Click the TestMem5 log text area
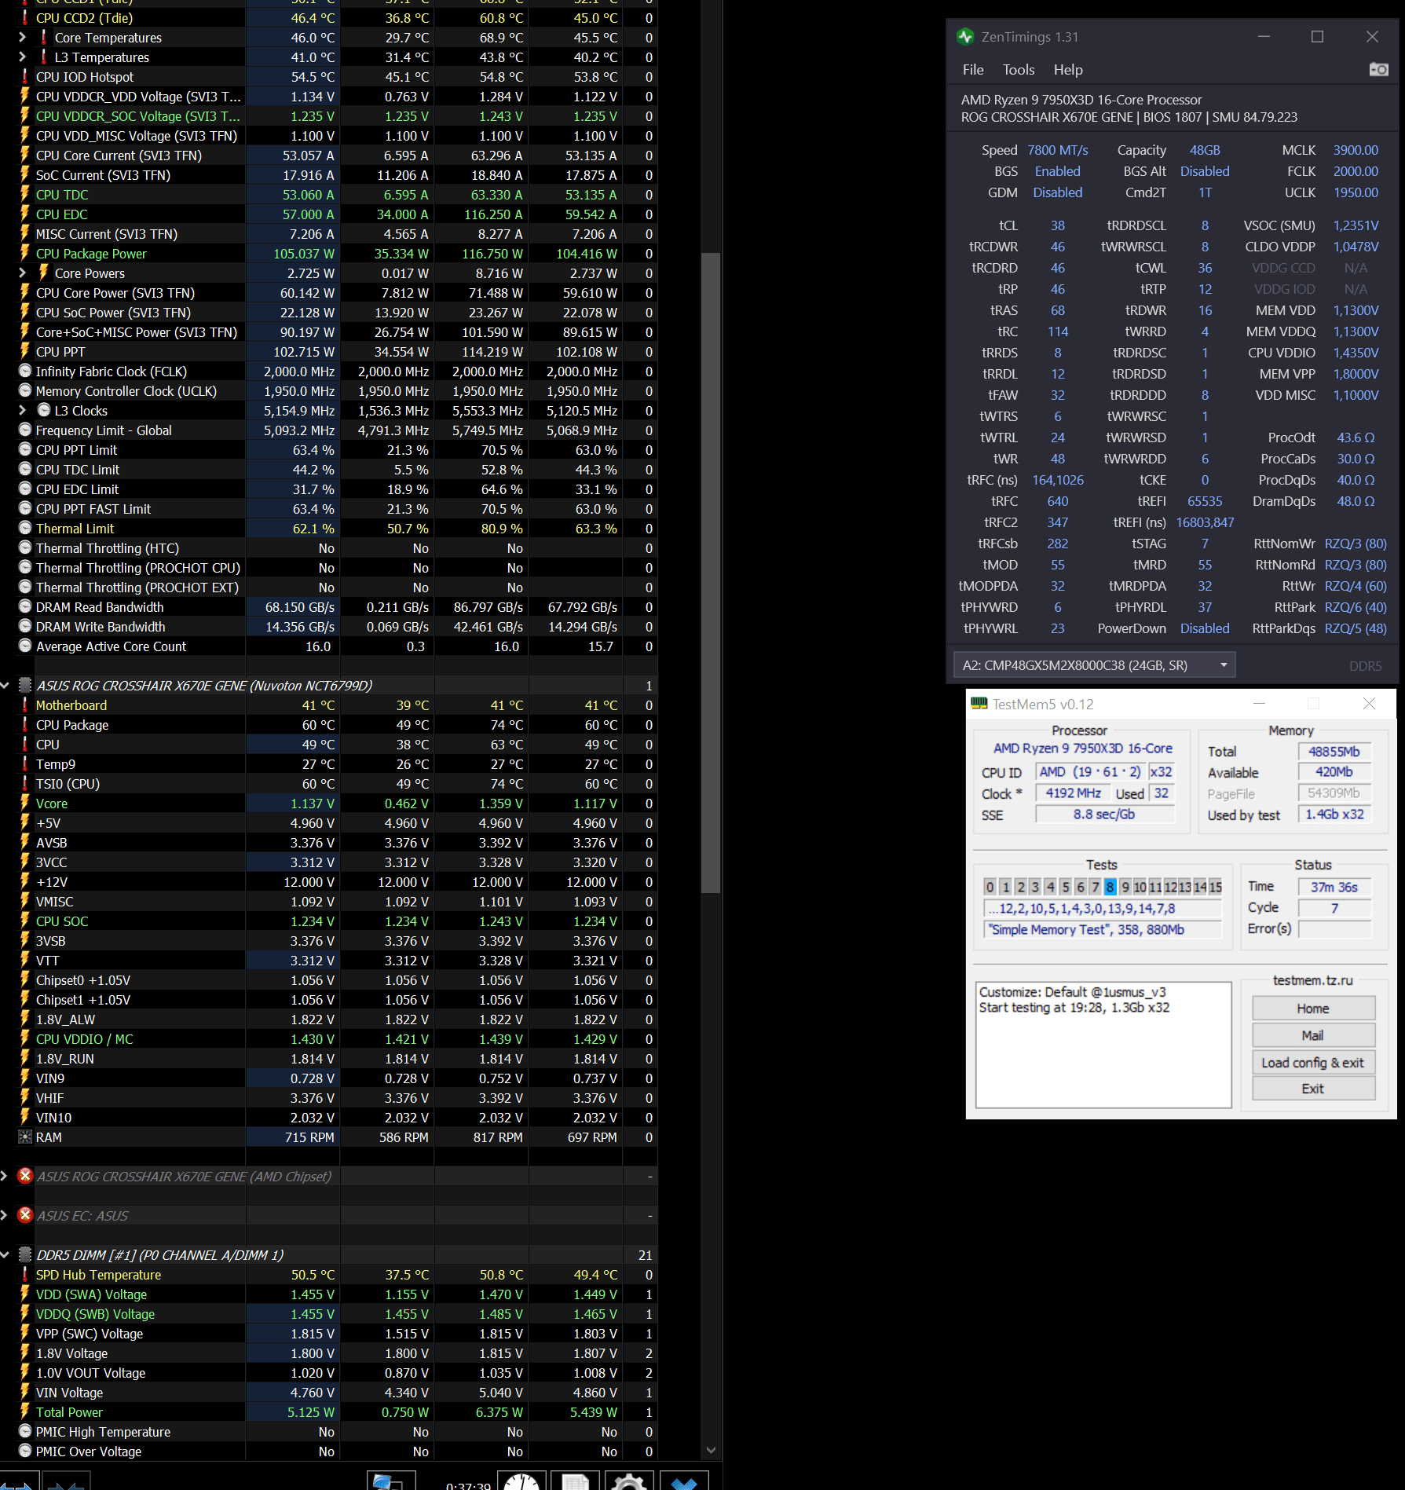Screen dimensions: 1405x1490 [x=1103, y=1044]
